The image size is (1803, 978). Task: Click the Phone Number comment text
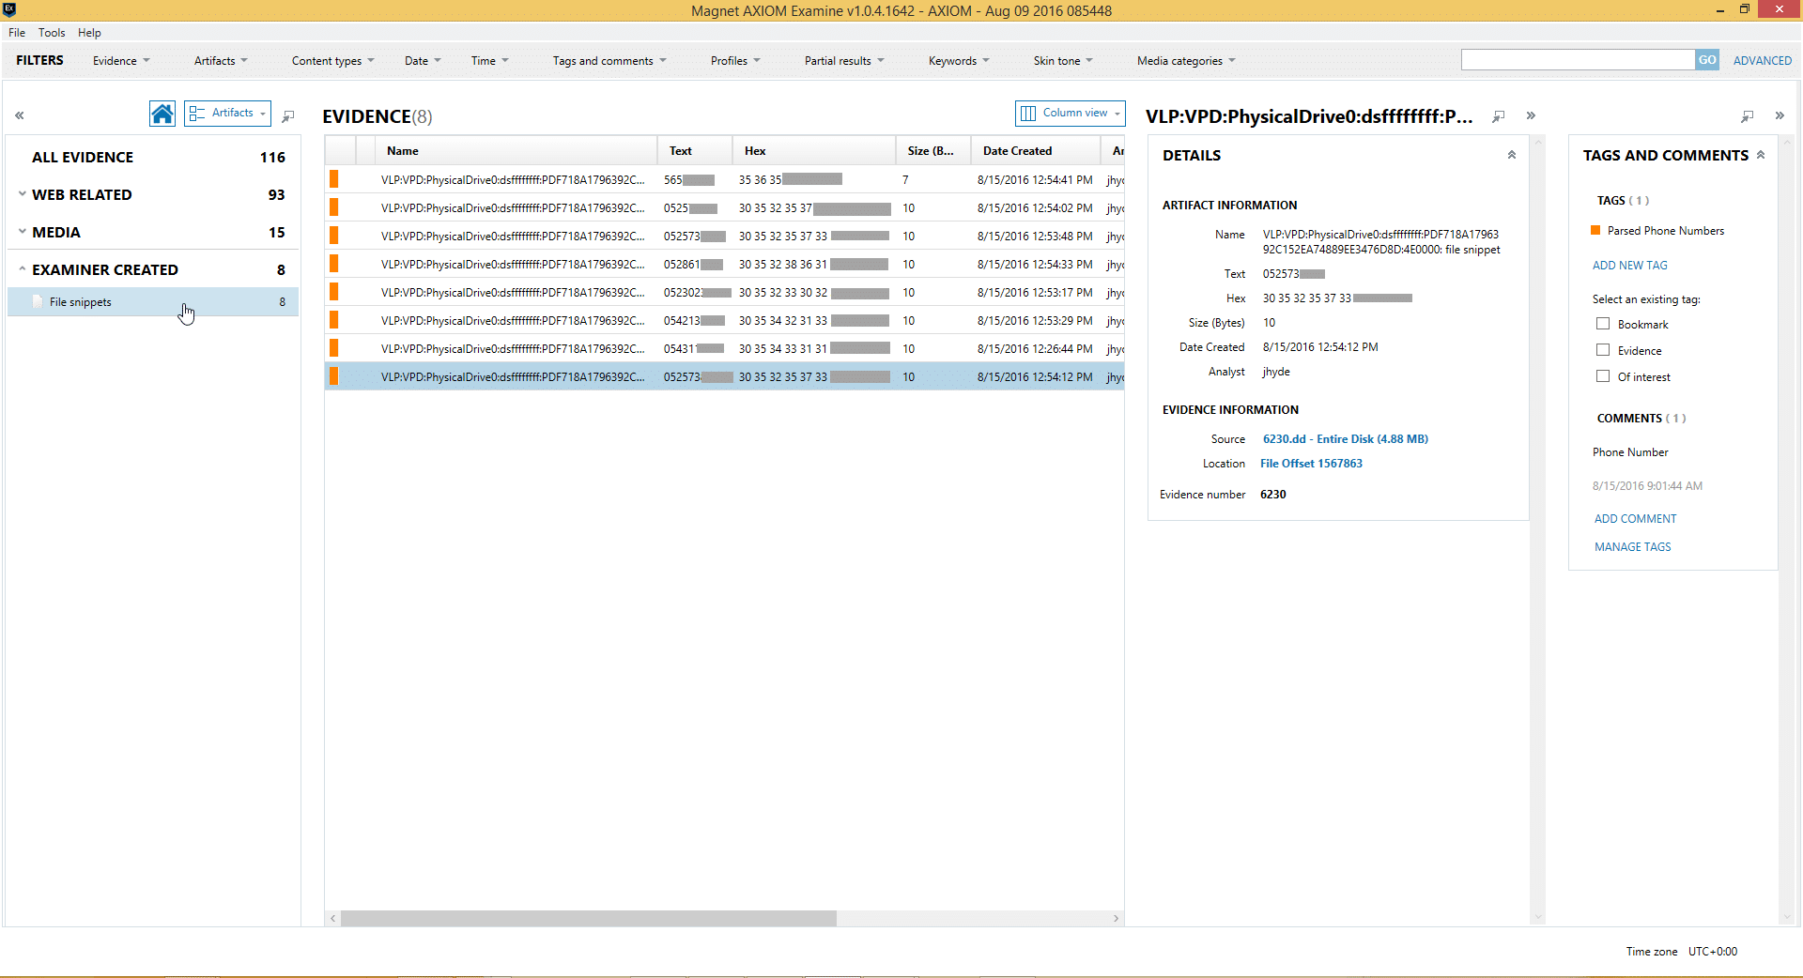[x=1630, y=452]
